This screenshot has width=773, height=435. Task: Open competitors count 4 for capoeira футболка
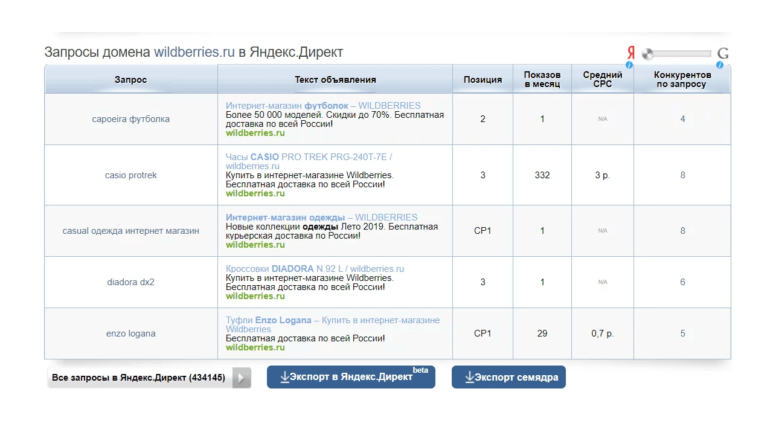[682, 119]
